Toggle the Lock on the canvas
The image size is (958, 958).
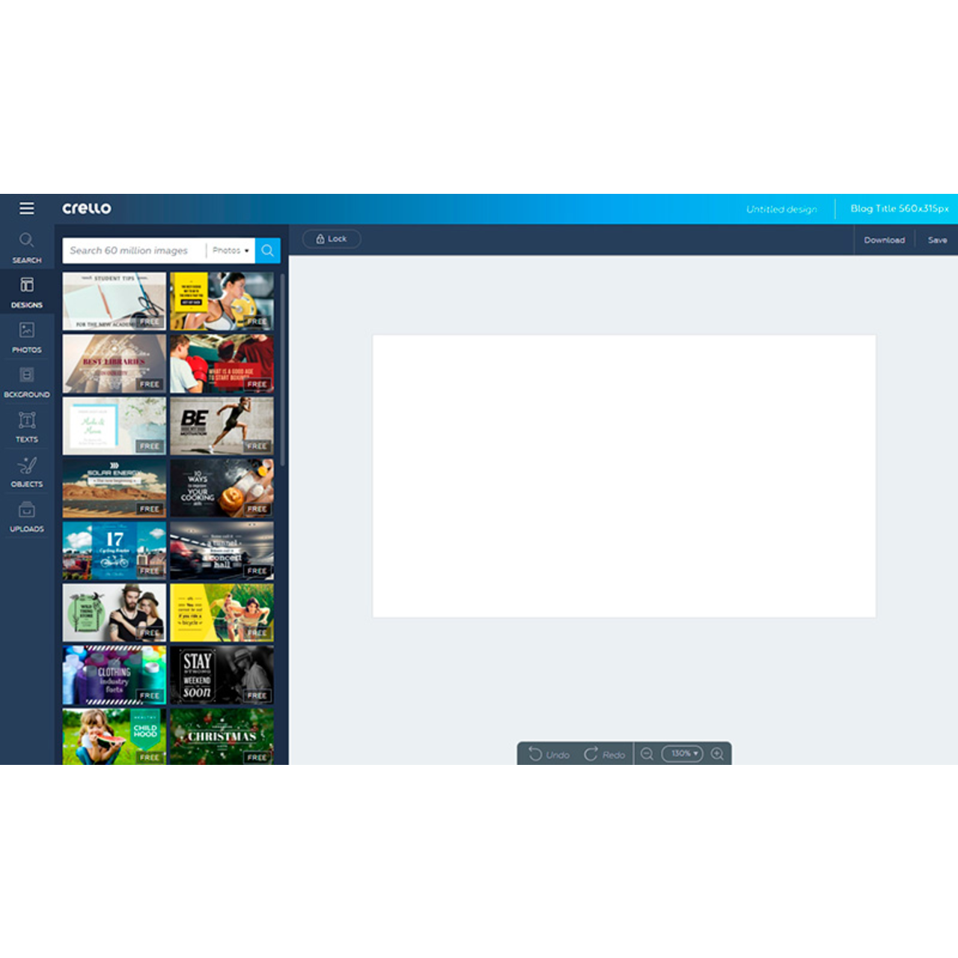[330, 239]
